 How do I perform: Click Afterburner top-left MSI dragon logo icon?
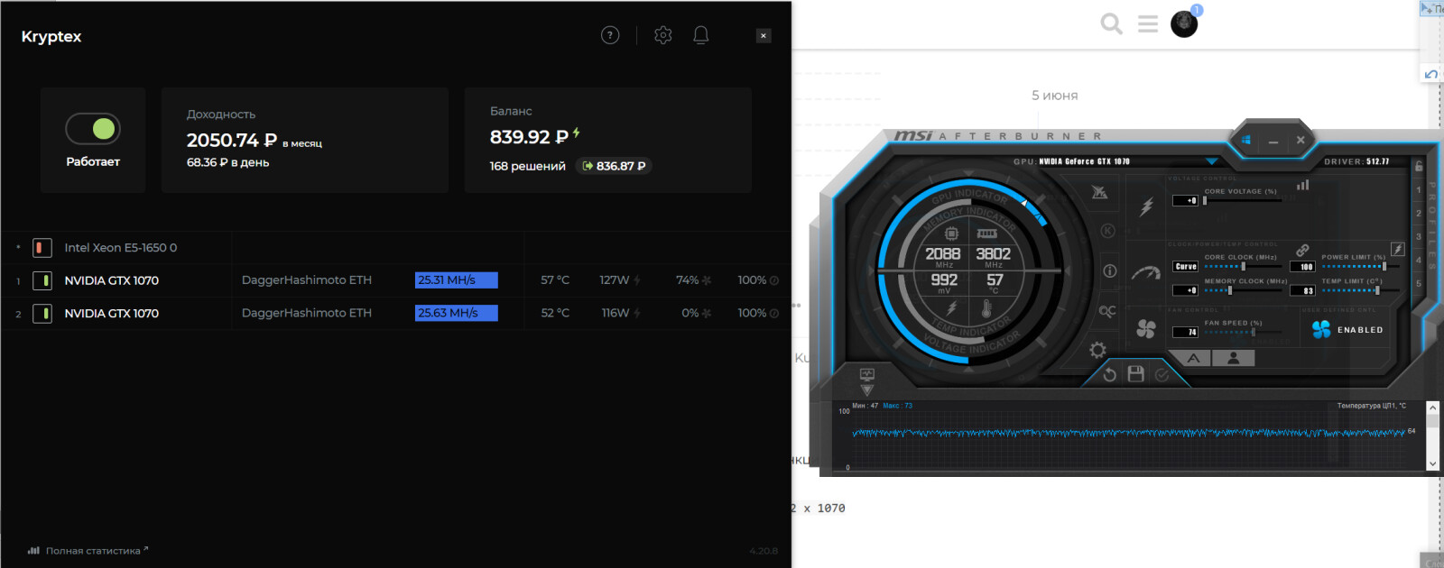point(1099,192)
